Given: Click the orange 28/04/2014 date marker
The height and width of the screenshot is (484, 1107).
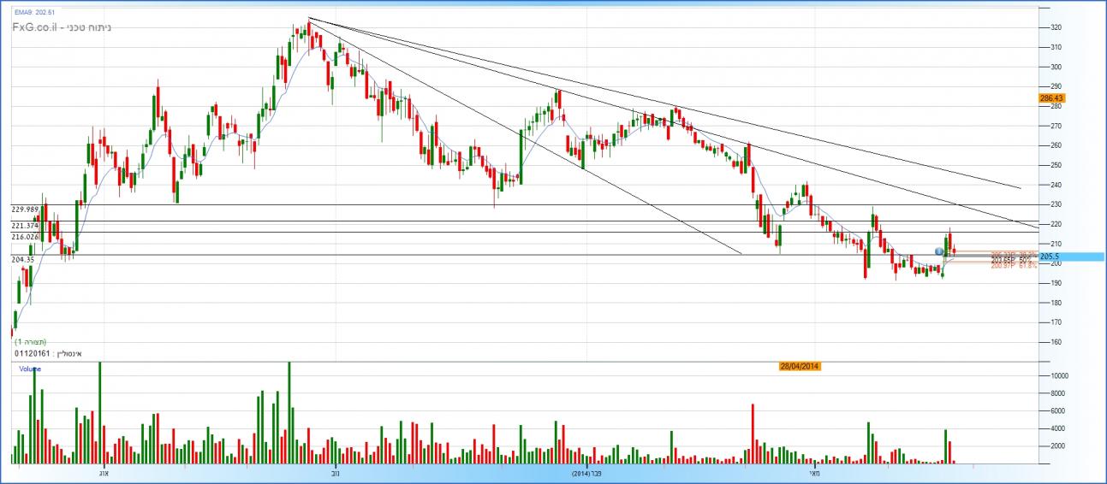Looking at the screenshot, I should [x=800, y=366].
